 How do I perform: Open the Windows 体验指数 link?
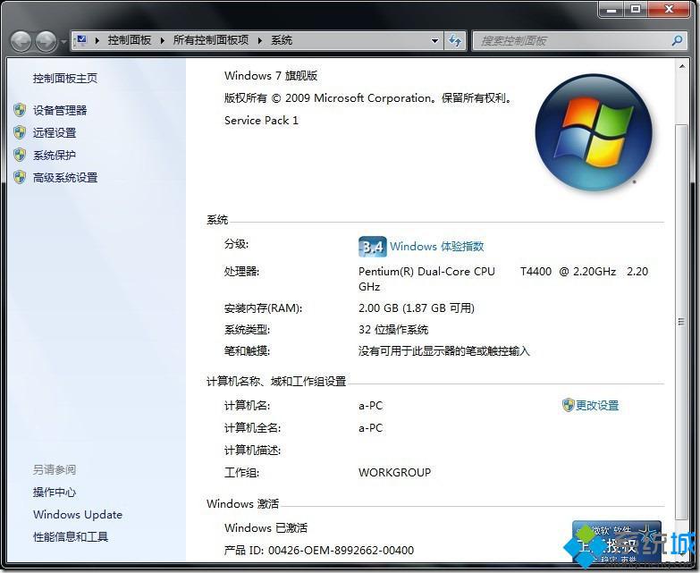coord(436,247)
